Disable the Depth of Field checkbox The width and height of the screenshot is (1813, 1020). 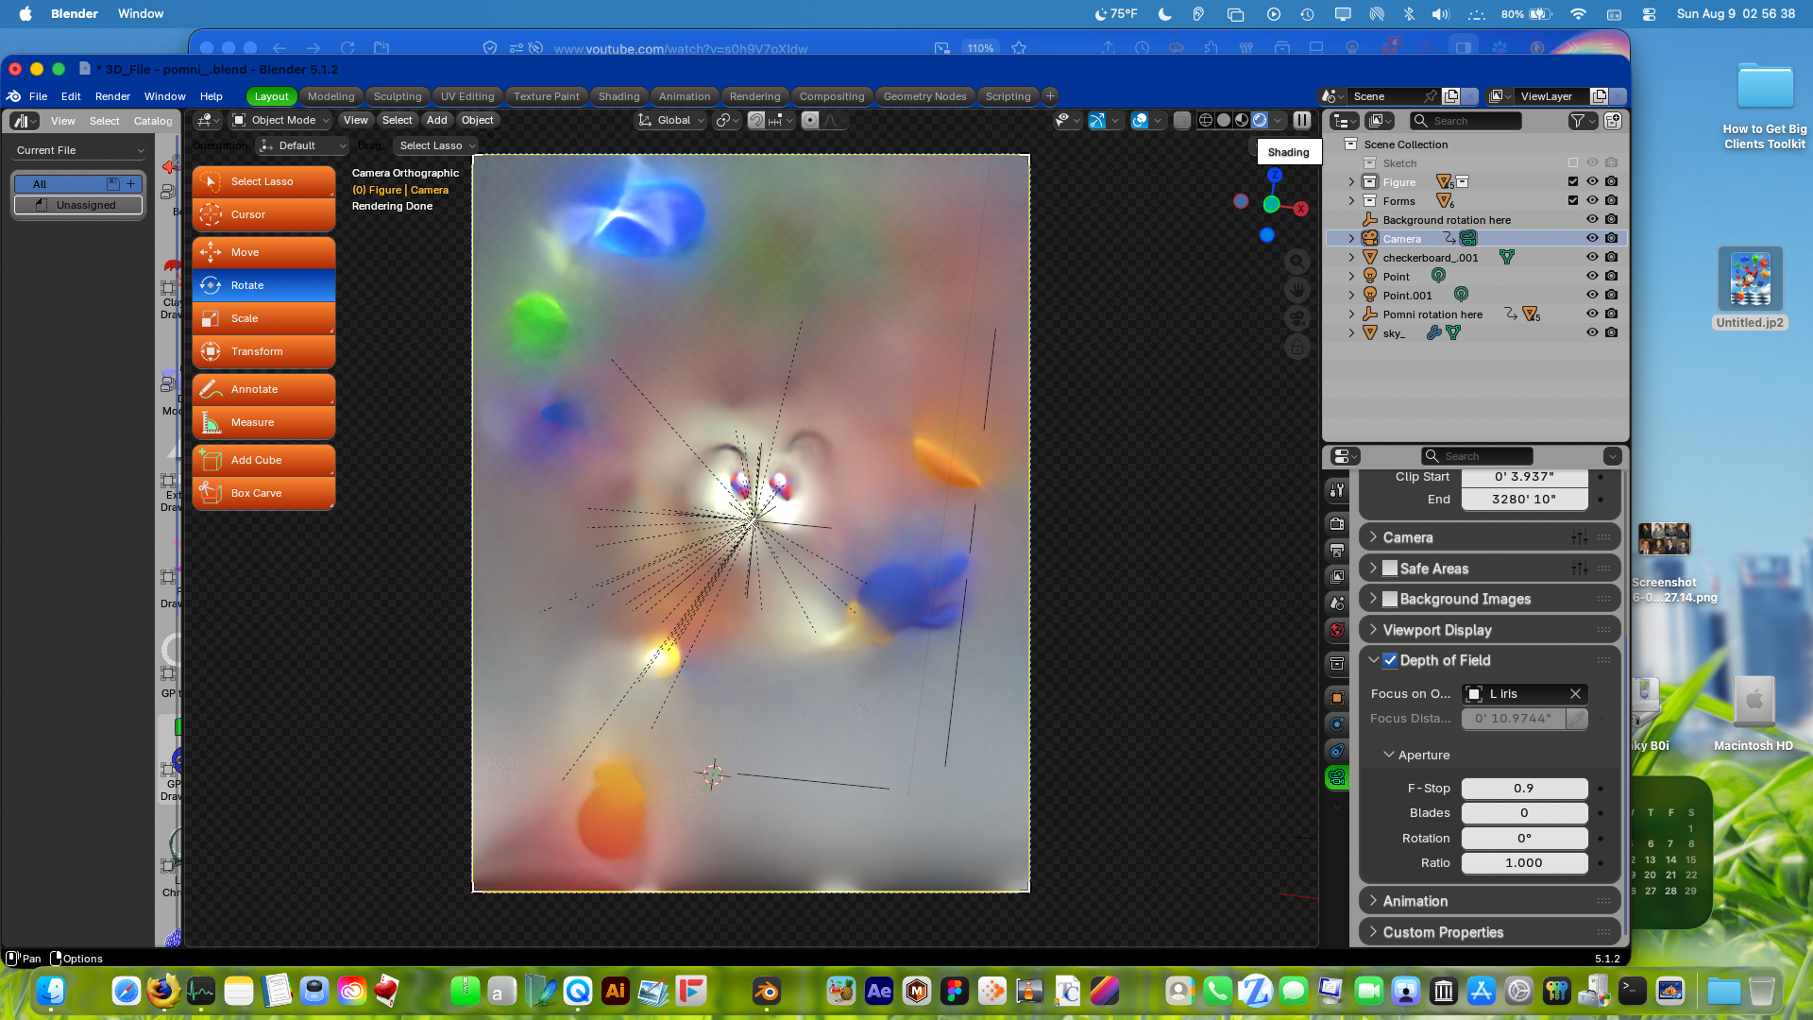click(x=1390, y=660)
